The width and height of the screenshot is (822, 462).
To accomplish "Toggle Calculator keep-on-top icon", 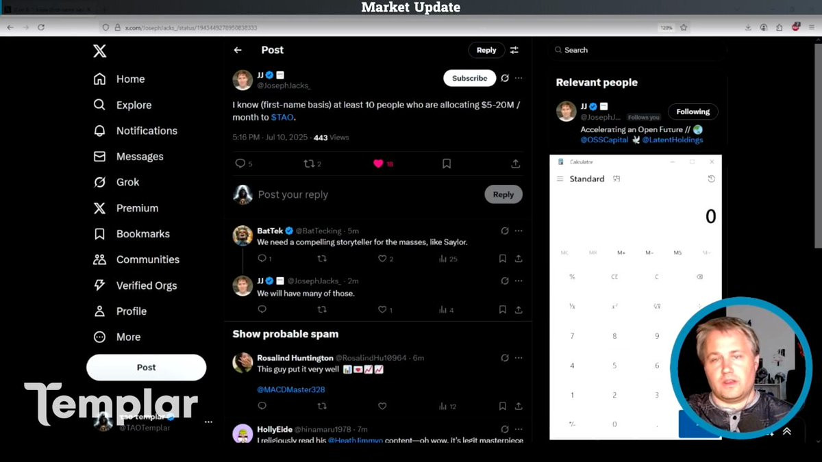I will (x=616, y=179).
